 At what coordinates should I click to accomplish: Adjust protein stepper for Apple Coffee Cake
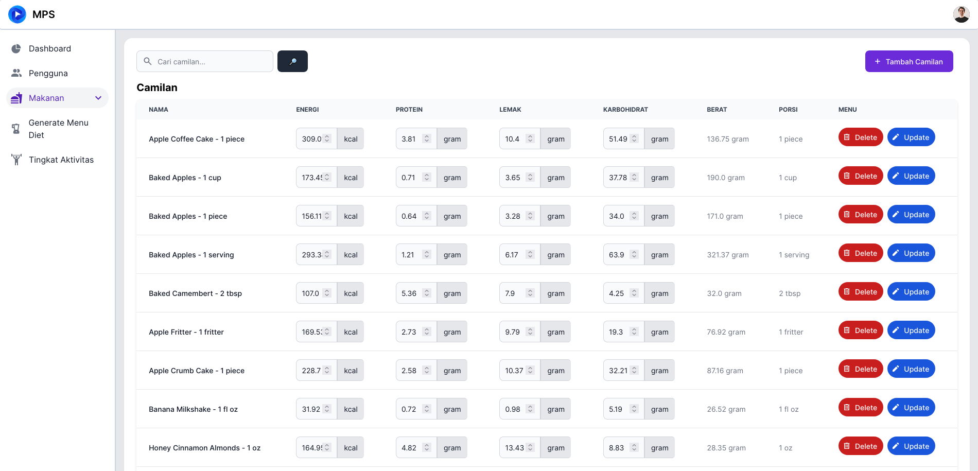click(x=426, y=139)
